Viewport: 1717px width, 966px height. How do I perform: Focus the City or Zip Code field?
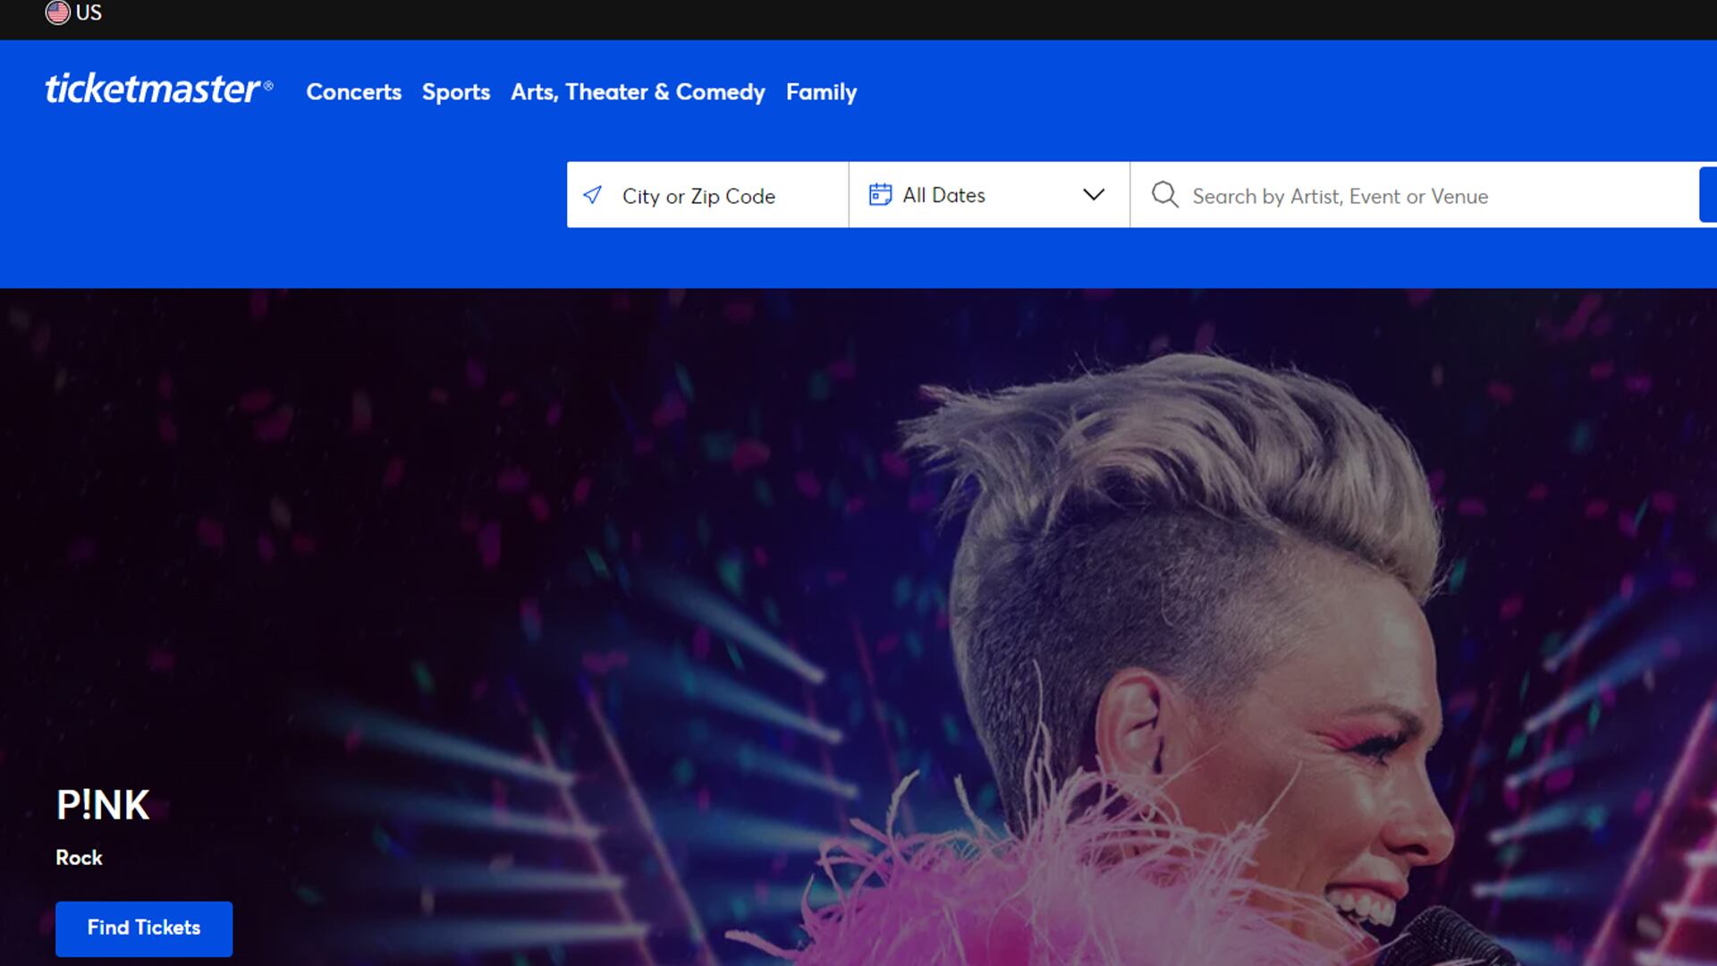pyautogui.click(x=715, y=196)
